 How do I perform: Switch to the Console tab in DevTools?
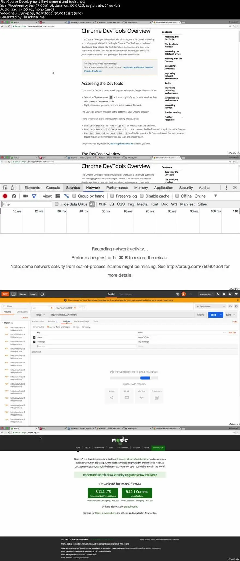pyautogui.click(x=53, y=188)
